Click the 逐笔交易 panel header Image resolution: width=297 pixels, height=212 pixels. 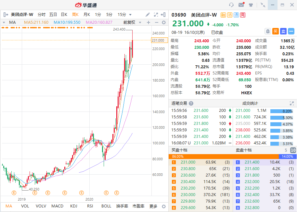(x=179, y=103)
